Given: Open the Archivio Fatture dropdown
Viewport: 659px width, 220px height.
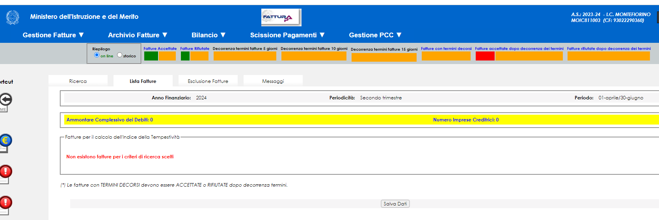Looking at the screenshot, I should (138, 35).
